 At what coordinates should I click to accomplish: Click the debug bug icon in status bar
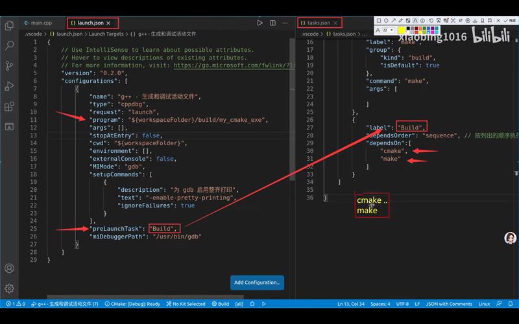click(252, 304)
